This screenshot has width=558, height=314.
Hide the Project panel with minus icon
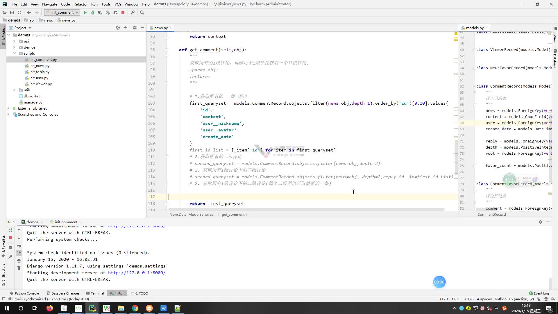point(142,28)
